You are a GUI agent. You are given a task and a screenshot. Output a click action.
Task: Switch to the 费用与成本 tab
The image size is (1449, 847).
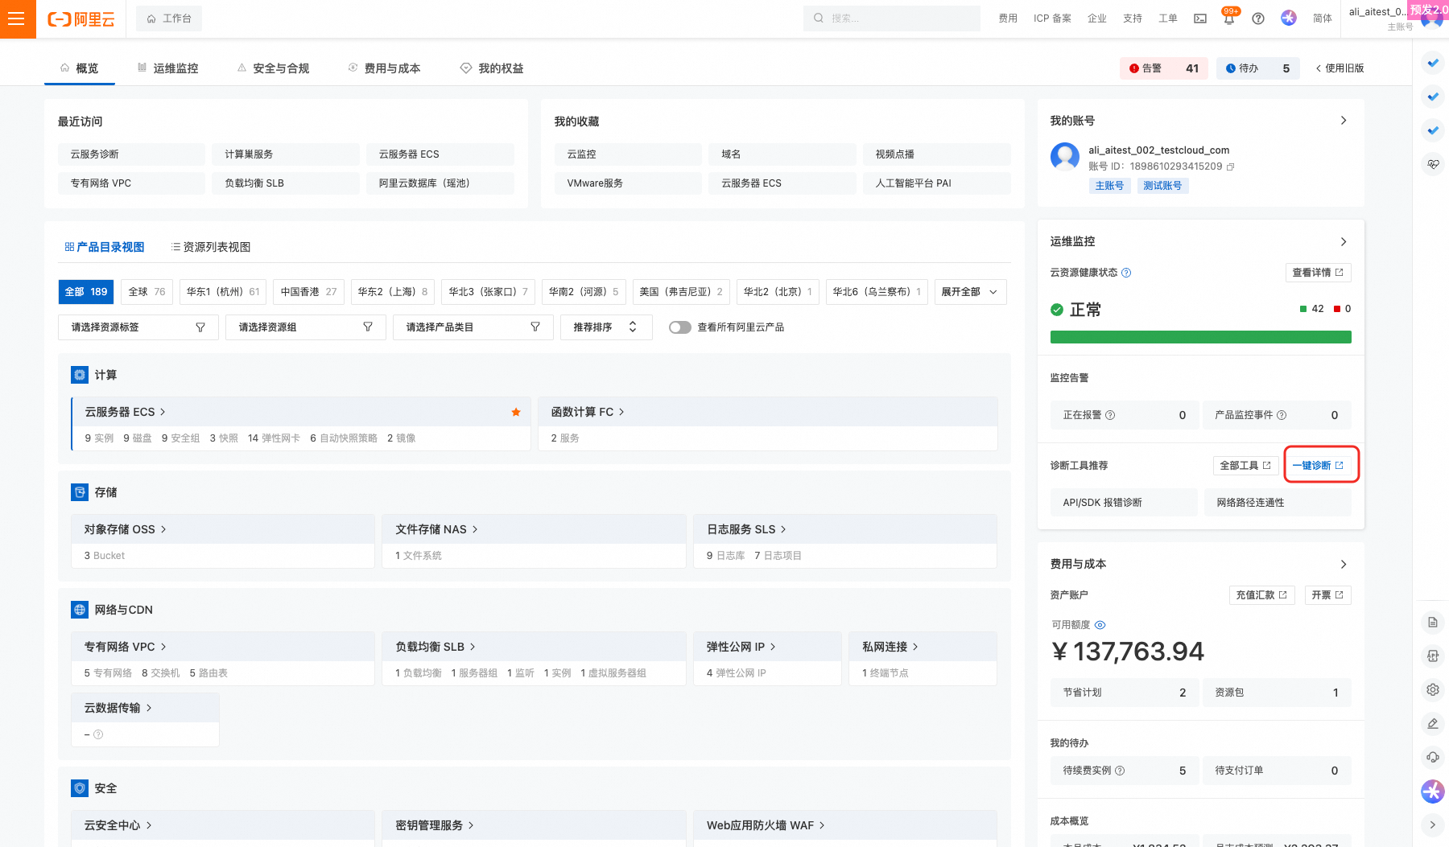[x=384, y=68]
